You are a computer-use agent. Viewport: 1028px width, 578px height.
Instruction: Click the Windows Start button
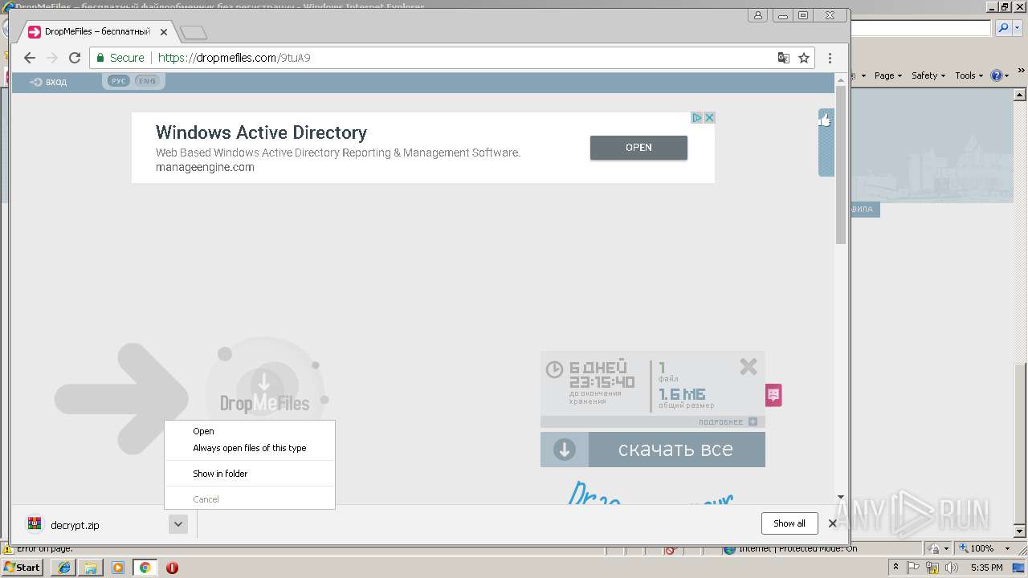[x=22, y=568]
